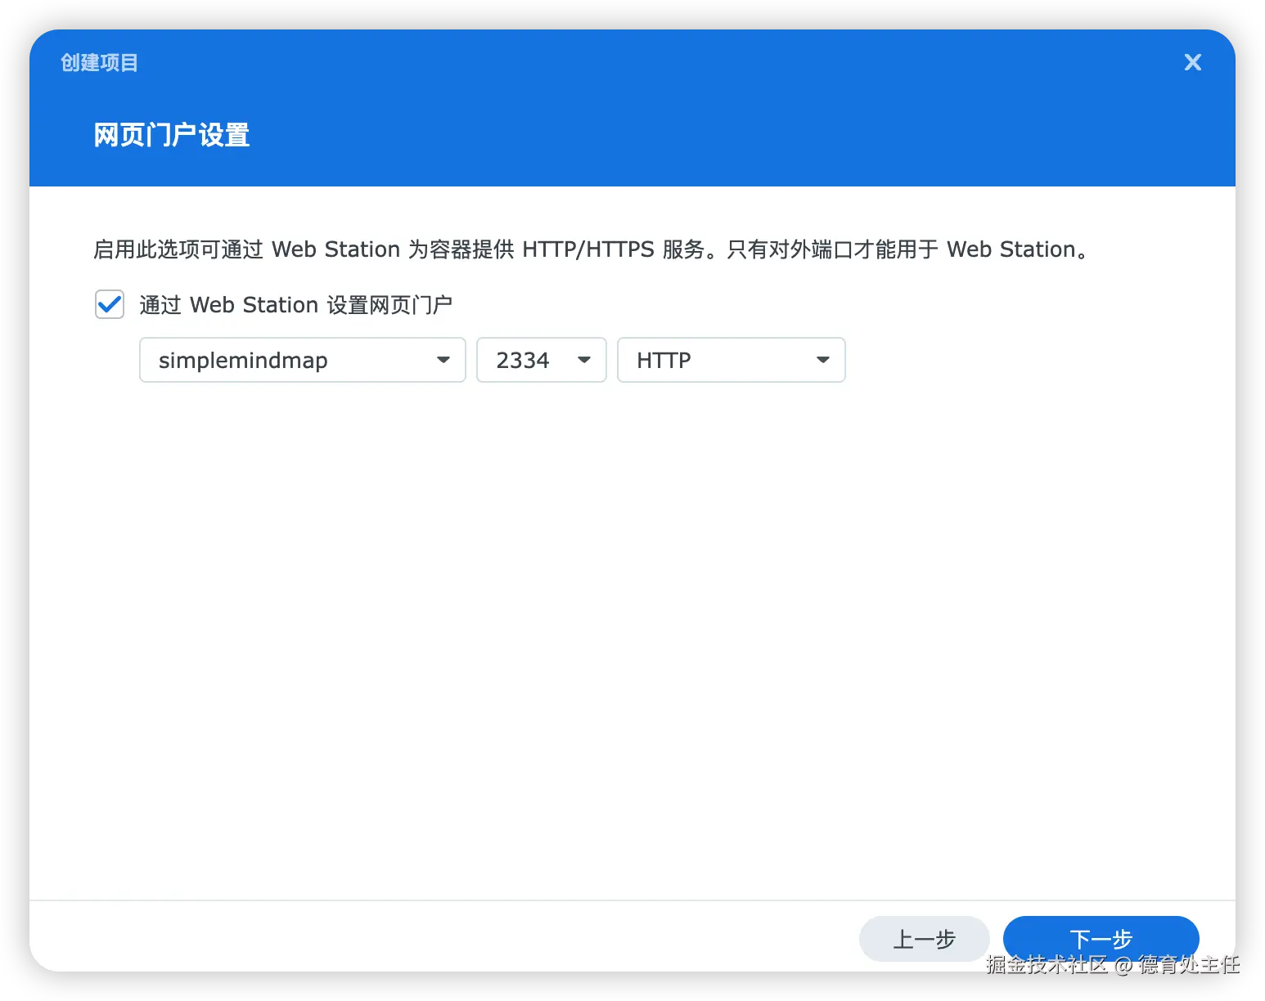The image size is (1265, 1001).
Task: Uncheck 通过 Web Station 设置网页门户 checkbox
Action: 110,304
